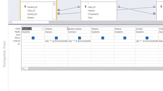Image resolution: width=163 pixels, height=91 pixels.
Task: Select CName in Classes table list
Action: [91, 11]
